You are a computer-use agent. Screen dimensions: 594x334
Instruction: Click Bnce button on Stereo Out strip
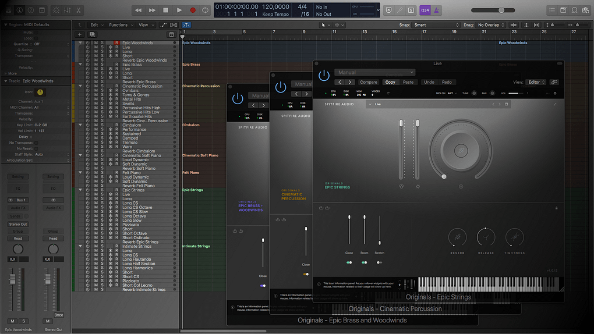pyautogui.click(x=59, y=315)
